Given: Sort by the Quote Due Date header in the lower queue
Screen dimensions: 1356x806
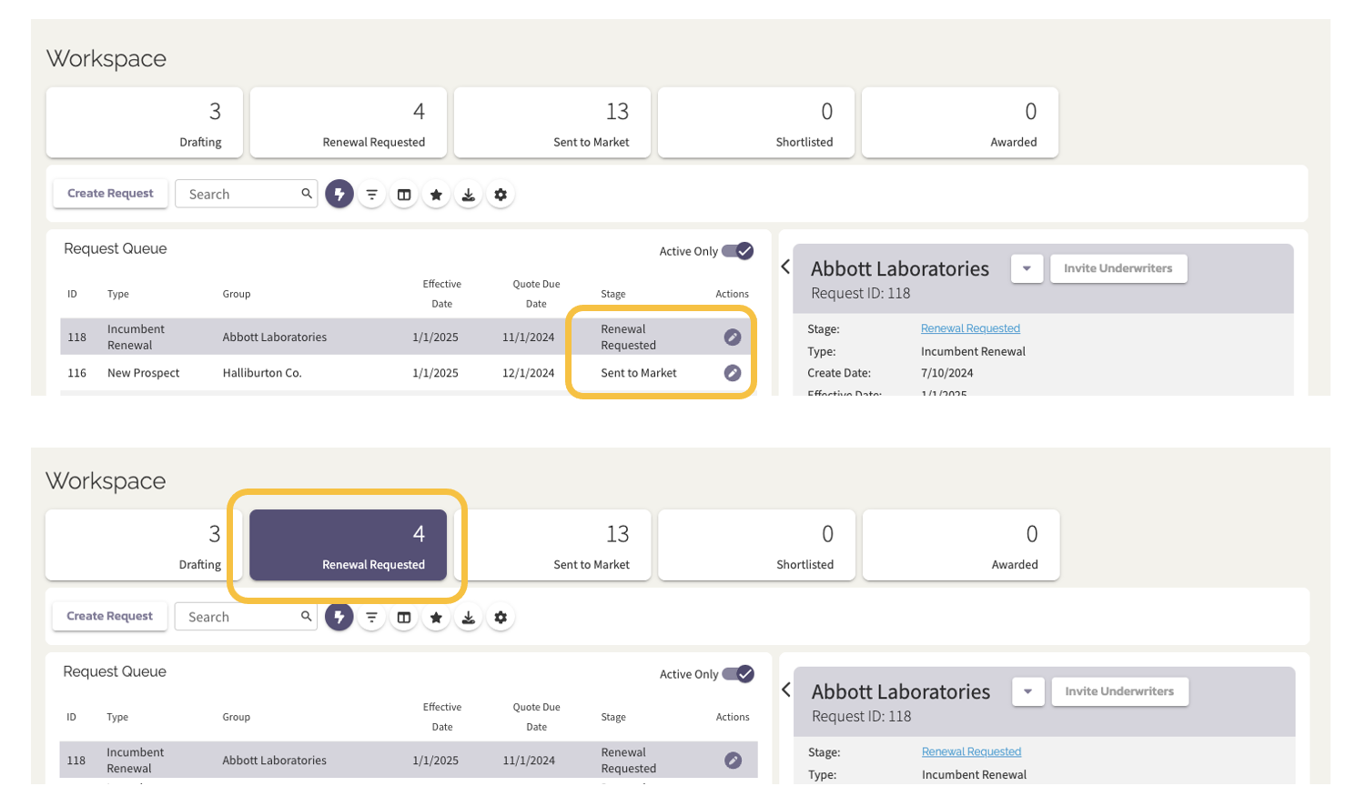Looking at the screenshot, I should point(536,717).
